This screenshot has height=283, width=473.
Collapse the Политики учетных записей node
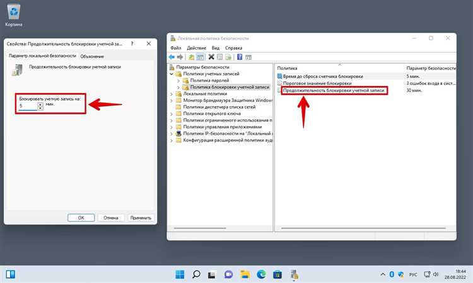172,74
